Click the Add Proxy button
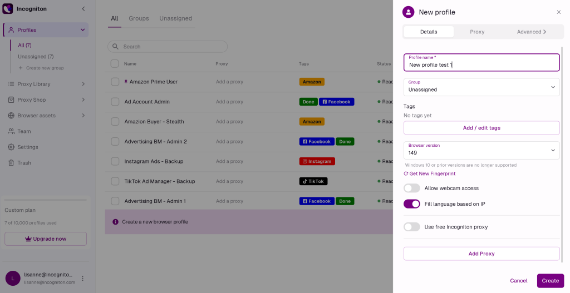 coord(481,254)
